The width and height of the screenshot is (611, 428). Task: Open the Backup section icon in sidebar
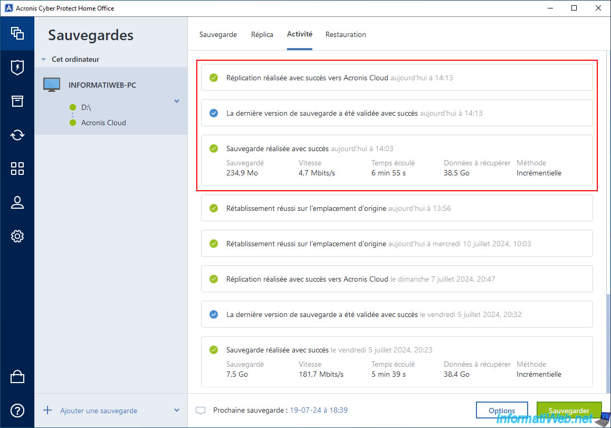coord(17,33)
